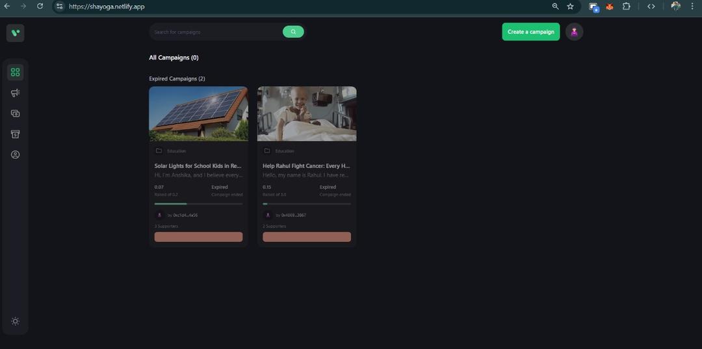
Task: Click the 0.07 raised amount
Action: pos(159,187)
